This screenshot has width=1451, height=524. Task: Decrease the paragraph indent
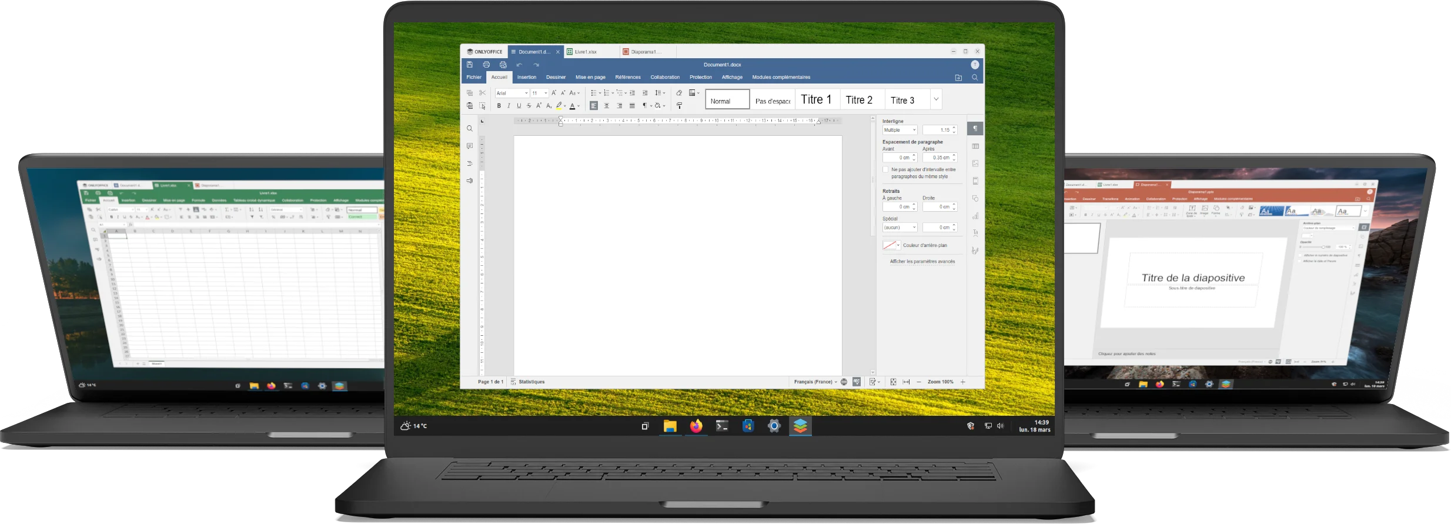tap(633, 93)
